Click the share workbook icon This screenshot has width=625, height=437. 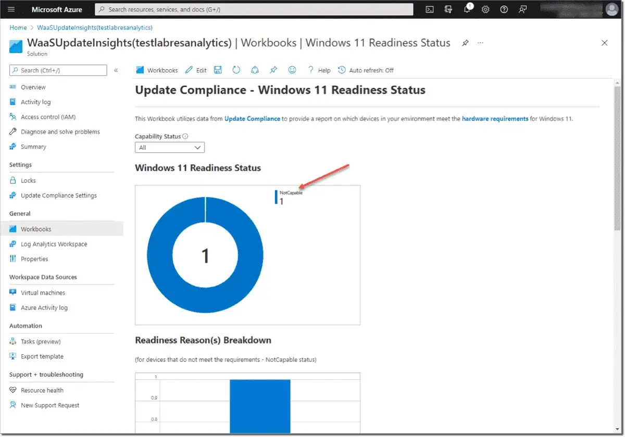(x=255, y=70)
